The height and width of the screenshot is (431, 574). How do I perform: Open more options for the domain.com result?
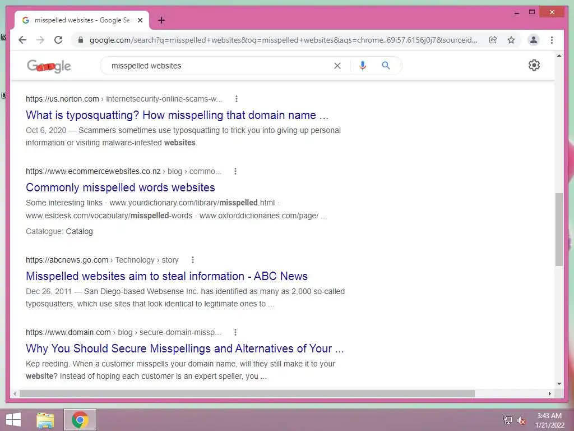click(235, 332)
